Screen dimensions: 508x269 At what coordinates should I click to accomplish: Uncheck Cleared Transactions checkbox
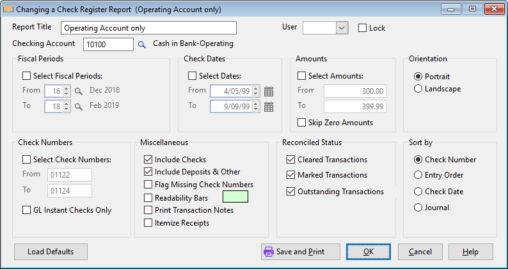click(292, 160)
